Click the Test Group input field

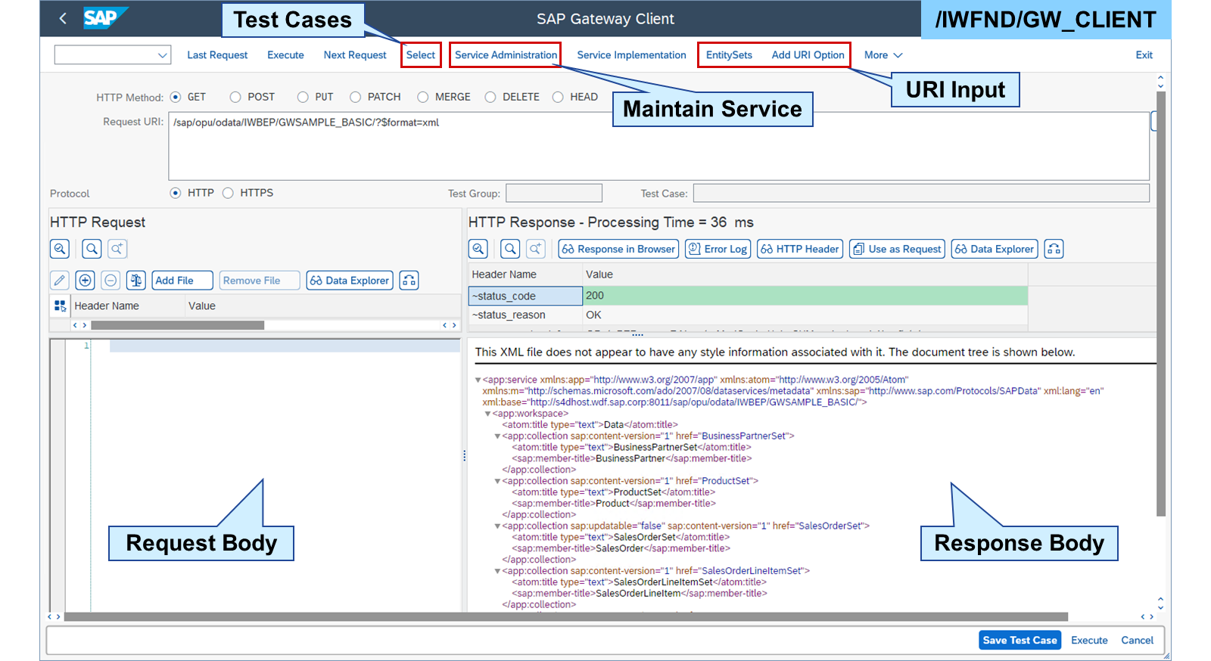(554, 194)
